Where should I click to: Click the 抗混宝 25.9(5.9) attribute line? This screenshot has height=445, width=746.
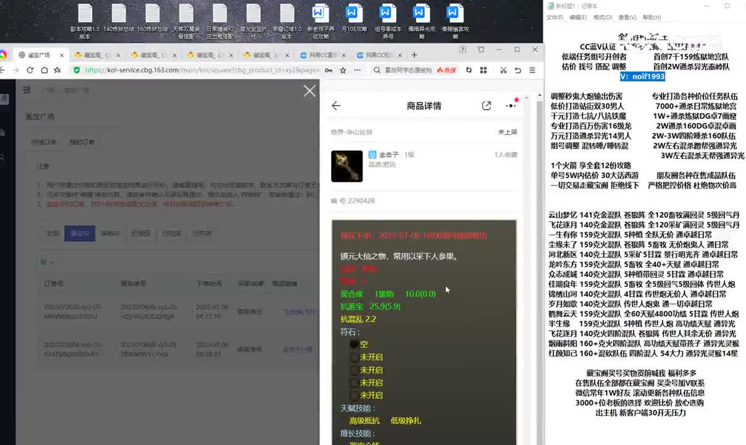(x=371, y=307)
